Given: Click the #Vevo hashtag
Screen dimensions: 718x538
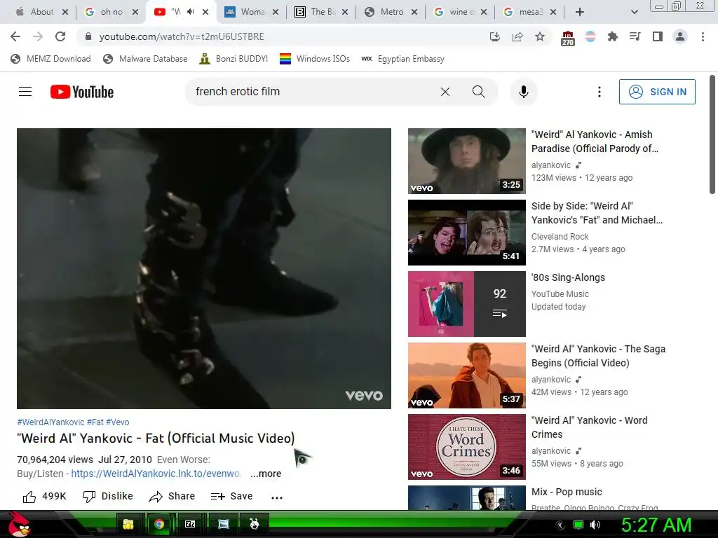Looking at the screenshot, I should tap(117, 422).
